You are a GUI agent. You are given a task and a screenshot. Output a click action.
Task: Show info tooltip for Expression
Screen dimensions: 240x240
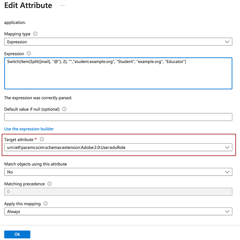(x=29, y=53)
